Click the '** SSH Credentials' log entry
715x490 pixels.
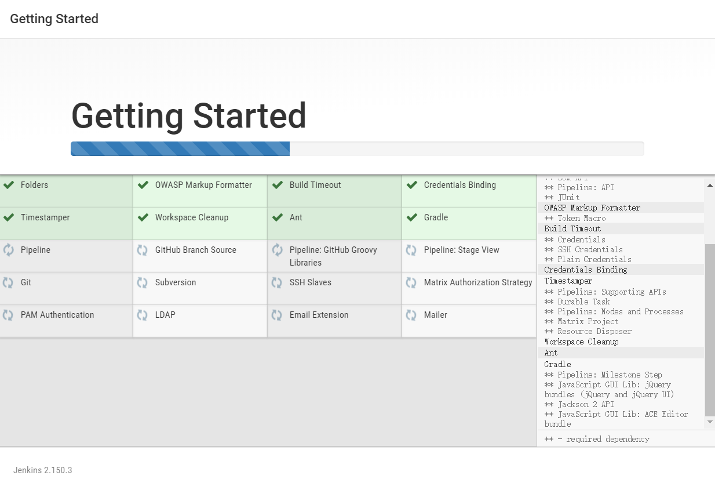[583, 249]
